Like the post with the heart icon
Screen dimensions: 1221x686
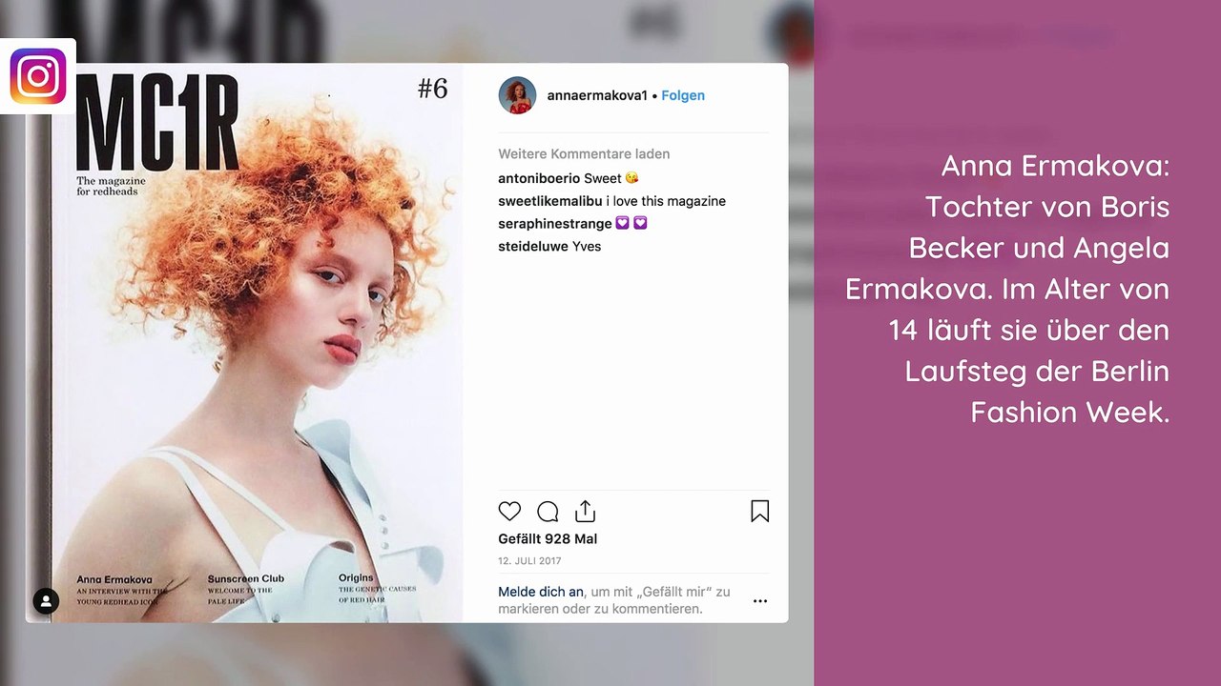510,512
